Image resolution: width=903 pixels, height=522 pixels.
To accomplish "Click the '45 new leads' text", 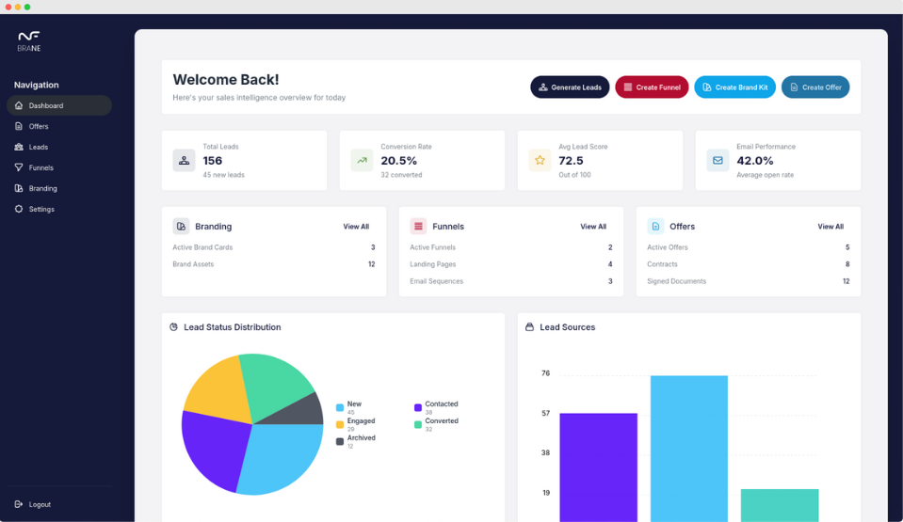I will click(x=223, y=175).
